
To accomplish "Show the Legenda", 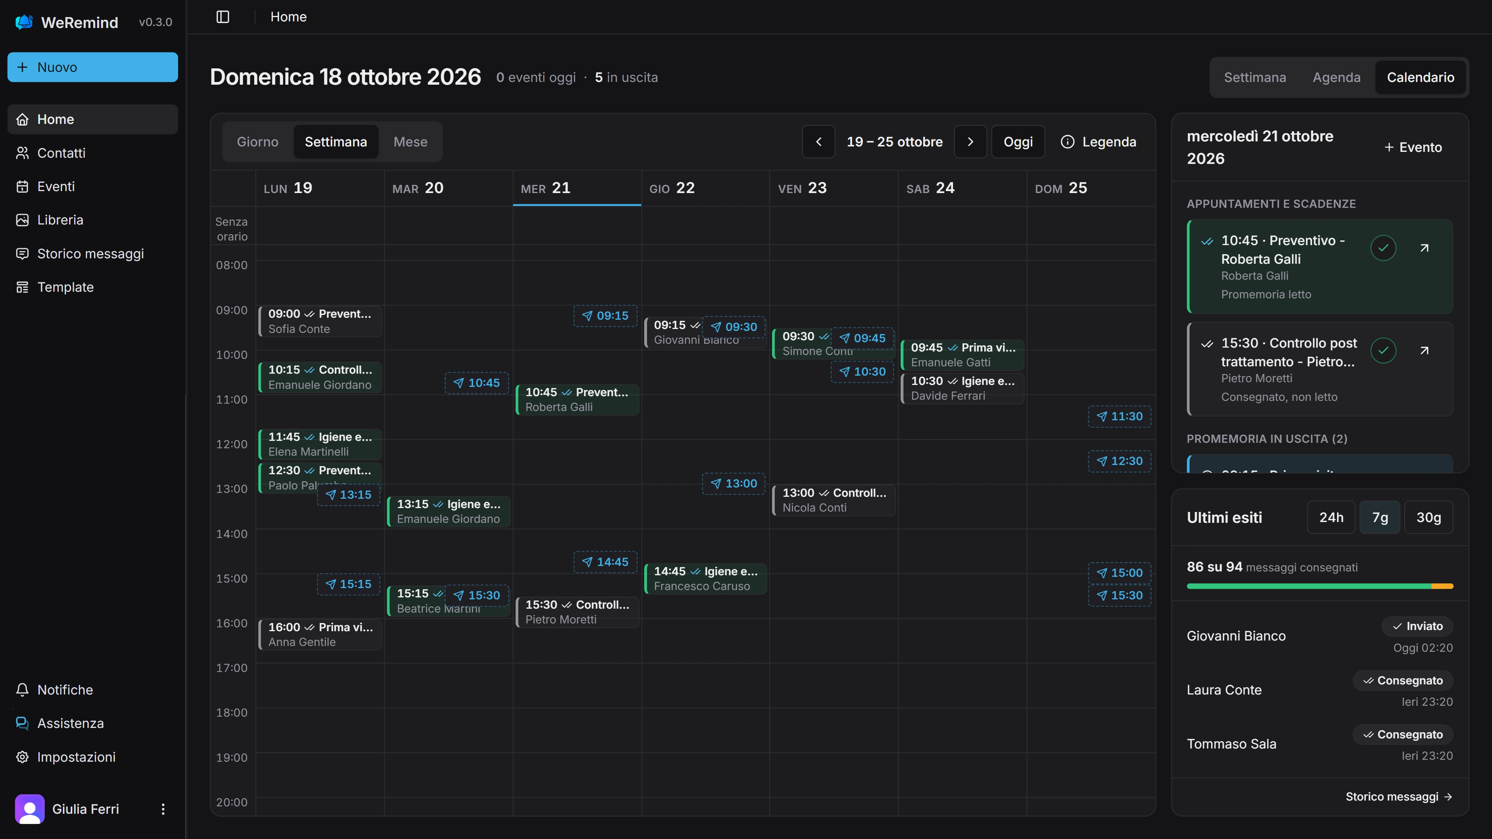I will [x=1098, y=142].
